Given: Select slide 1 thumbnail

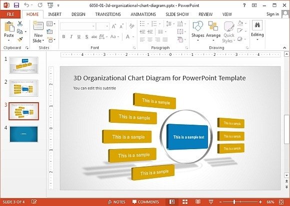Looking at the screenshot, I should point(23,65).
